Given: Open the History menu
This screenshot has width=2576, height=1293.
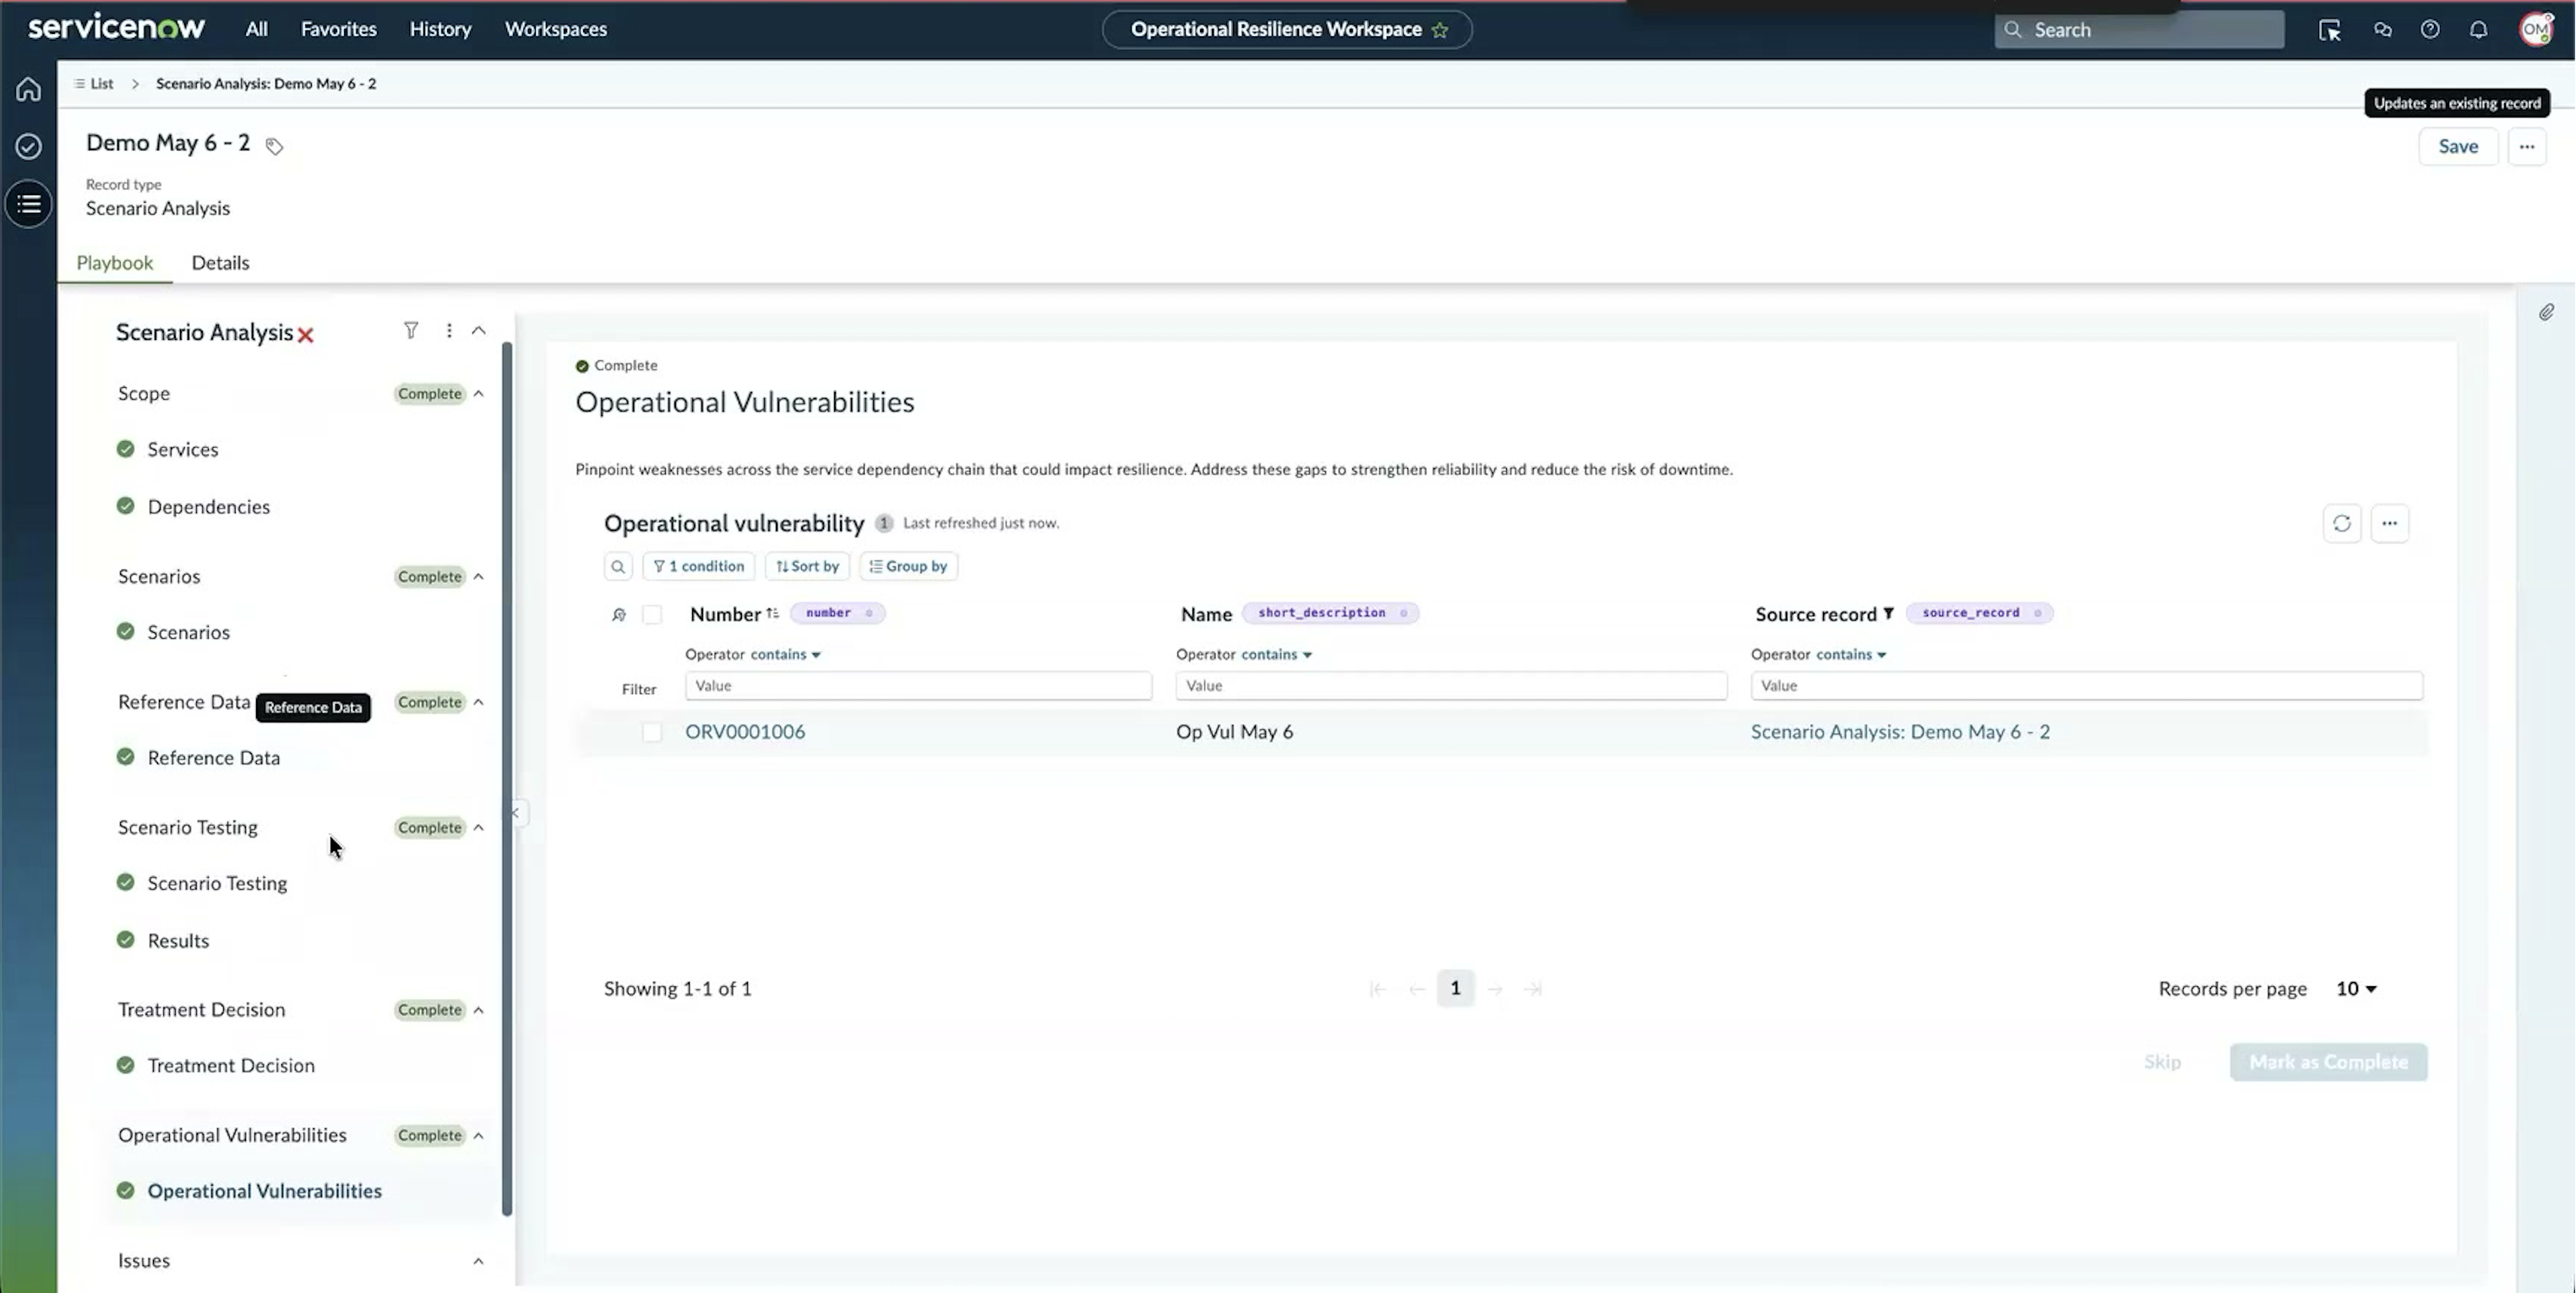Looking at the screenshot, I should coord(440,29).
